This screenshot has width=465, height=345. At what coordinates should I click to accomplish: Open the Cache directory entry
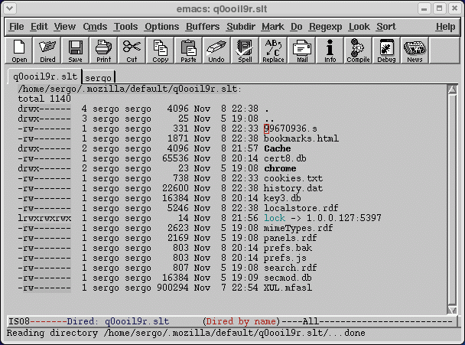[x=278, y=148]
